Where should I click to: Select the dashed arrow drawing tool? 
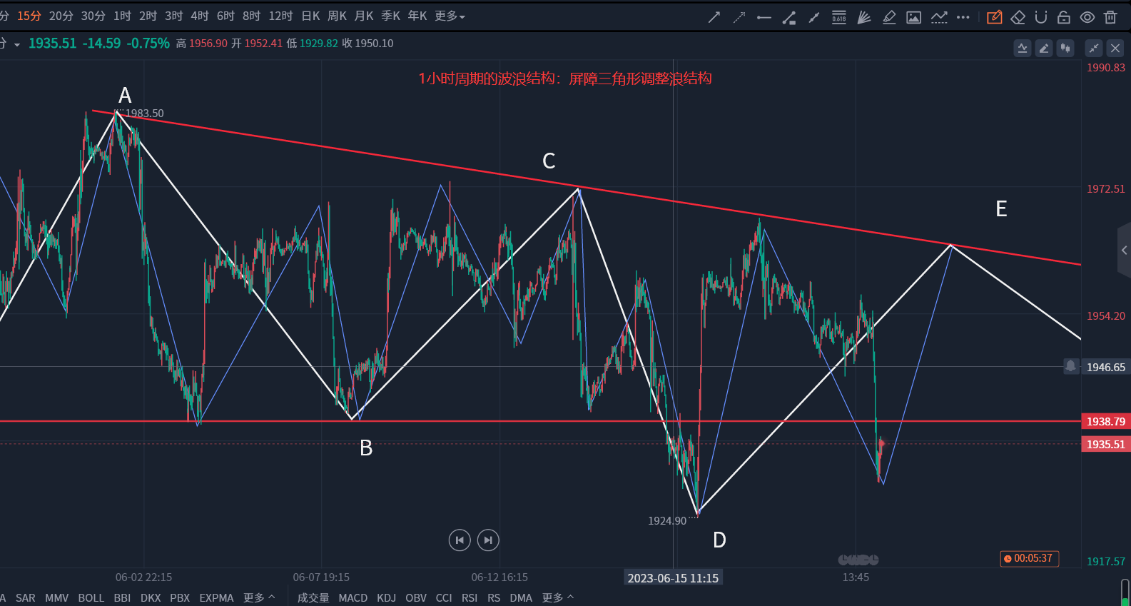739,17
